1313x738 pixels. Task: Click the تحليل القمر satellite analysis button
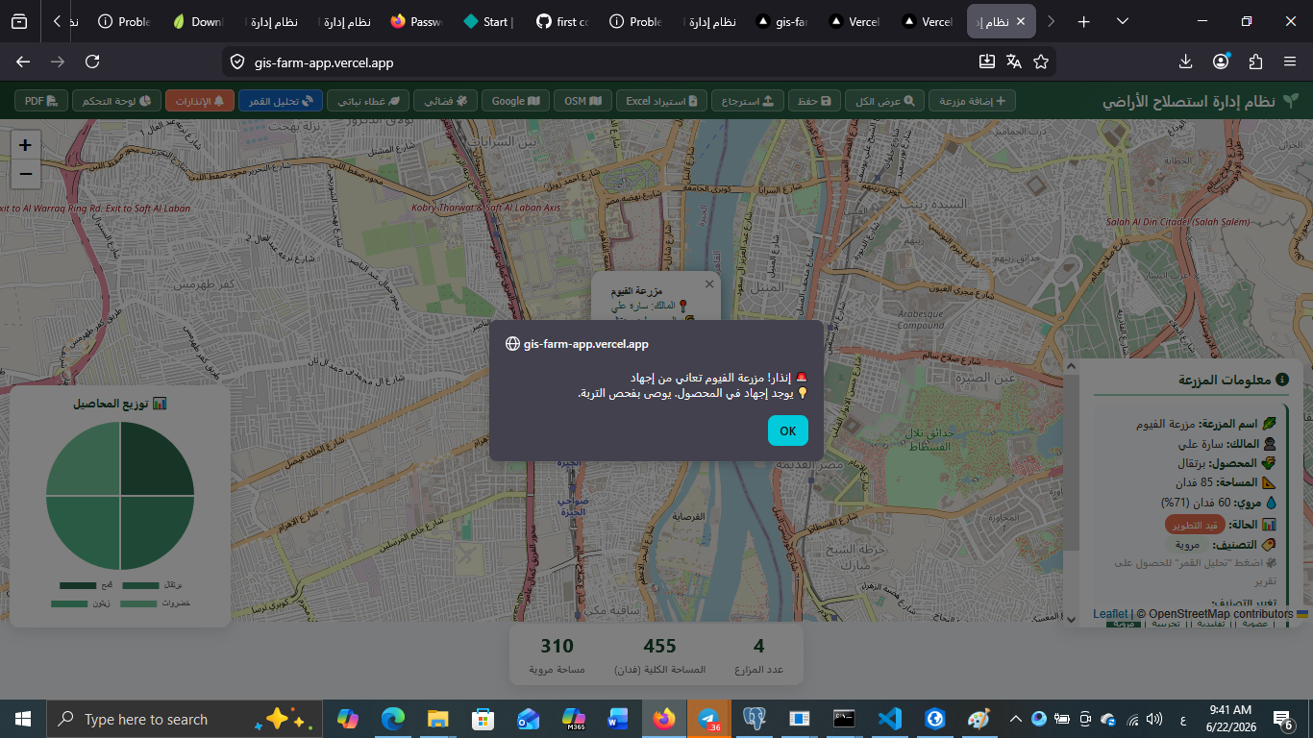(281, 101)
